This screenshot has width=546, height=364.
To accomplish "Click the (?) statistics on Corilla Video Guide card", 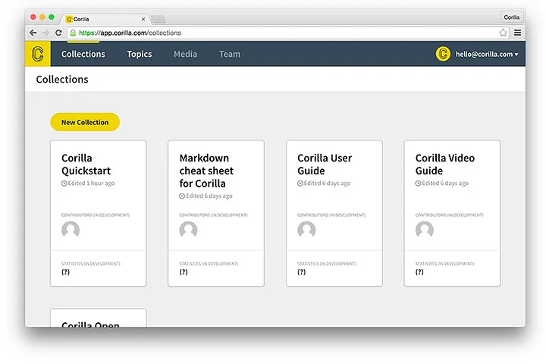I will pyautogui.click(x=419, y=272).
